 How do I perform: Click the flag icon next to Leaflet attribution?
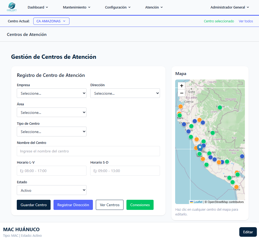click(191, 202)
